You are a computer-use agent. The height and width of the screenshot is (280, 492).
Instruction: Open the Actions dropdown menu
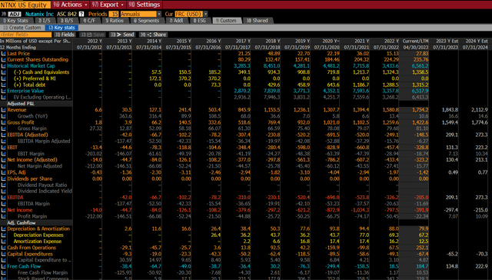click(x=70, y=5)
